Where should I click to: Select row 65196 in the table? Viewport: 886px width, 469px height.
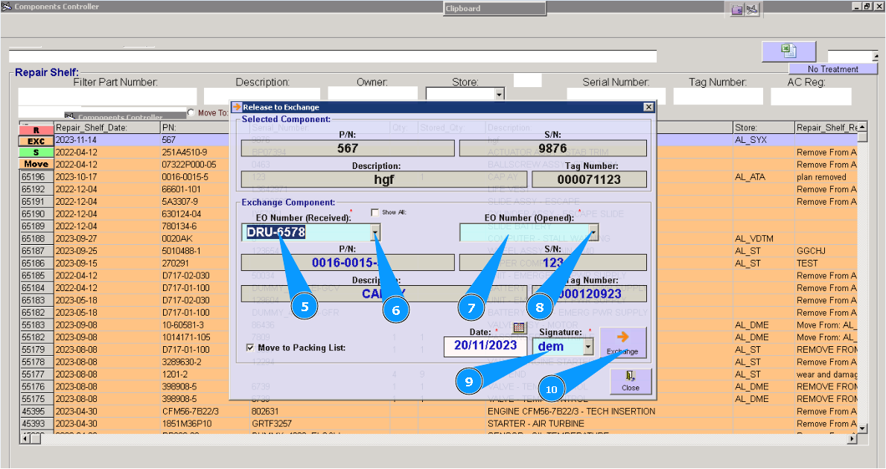coord(36,177)
